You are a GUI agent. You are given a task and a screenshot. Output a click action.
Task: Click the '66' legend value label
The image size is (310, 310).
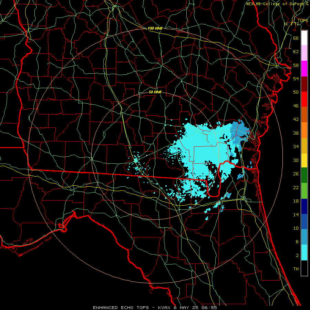click(296, 38)
